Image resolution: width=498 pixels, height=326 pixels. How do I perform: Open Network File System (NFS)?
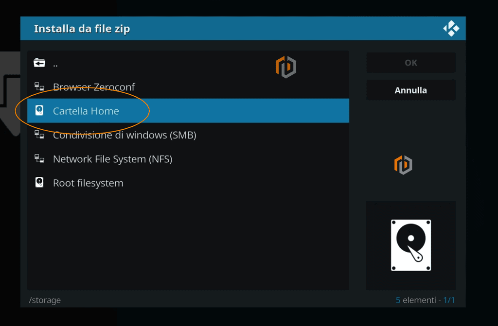tap(188, 159)
